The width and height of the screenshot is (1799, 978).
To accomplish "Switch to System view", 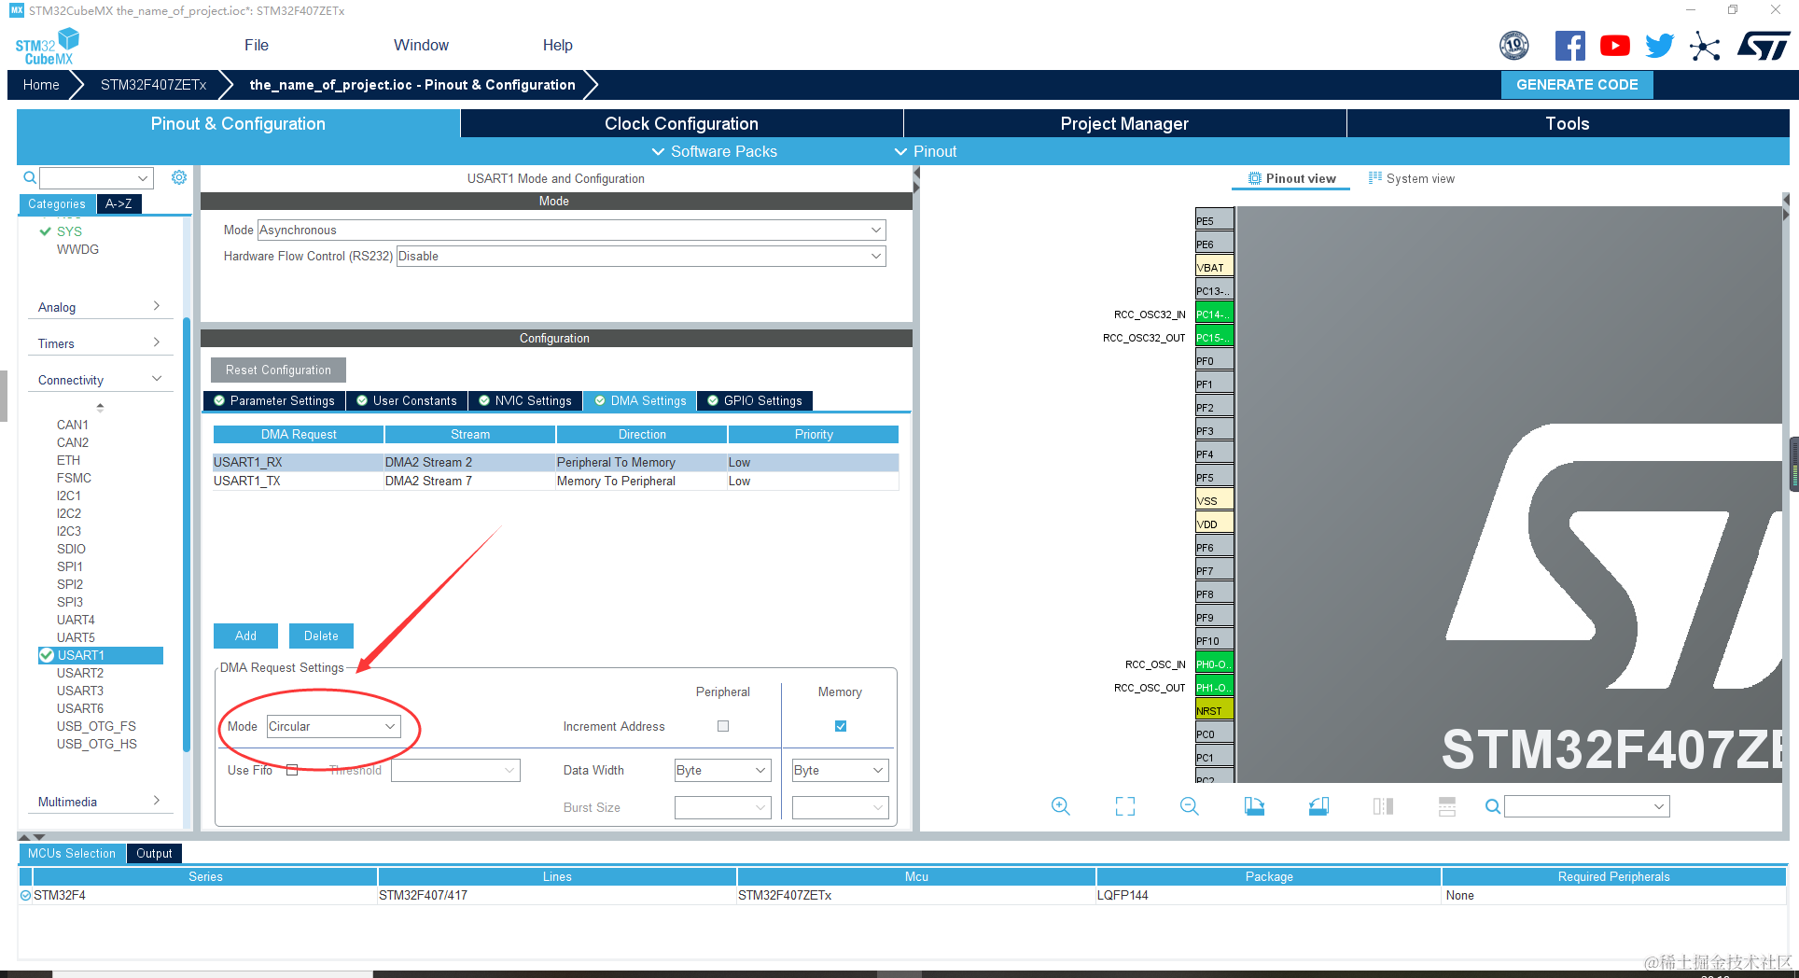I will point(1411,178).
